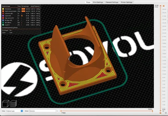
Task: Click the Top solid infill legend label
Action: click(x=9, y=18)
